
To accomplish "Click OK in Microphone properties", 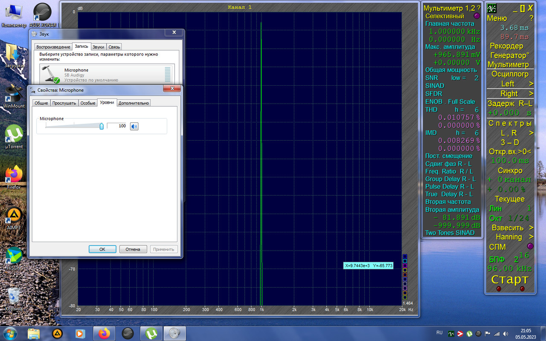I will pos(102,249).
